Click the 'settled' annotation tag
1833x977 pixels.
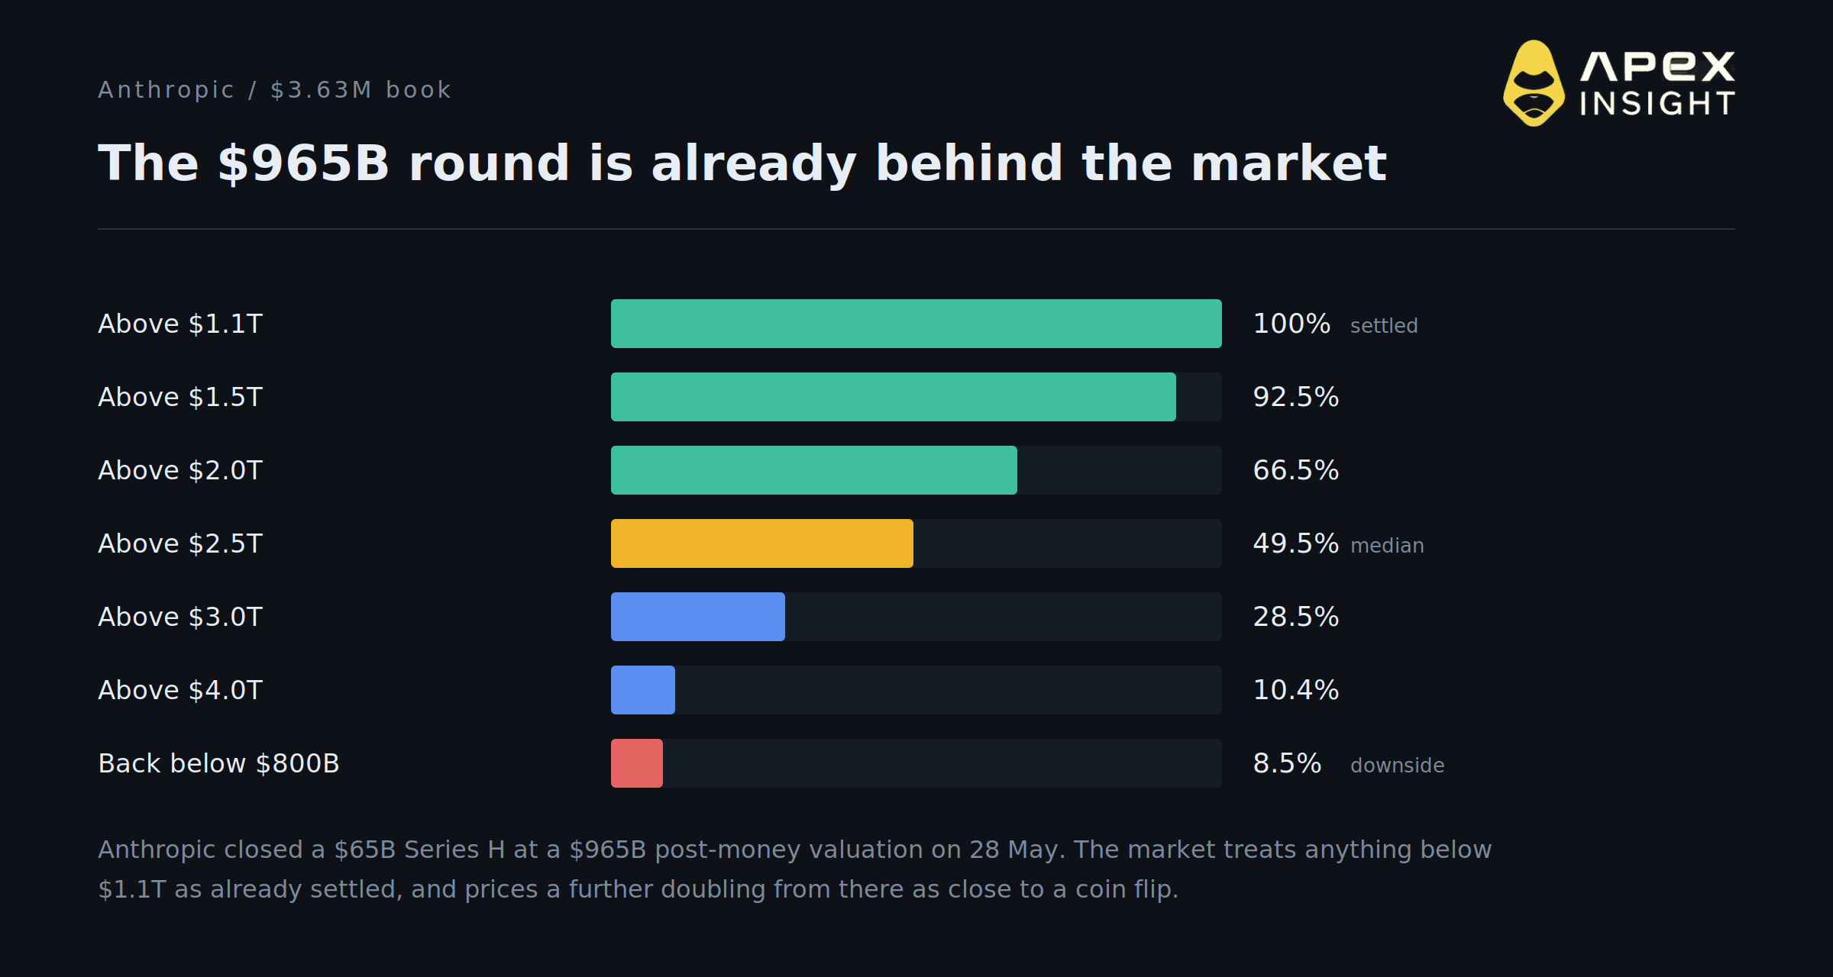click(x=1384, y=326)
